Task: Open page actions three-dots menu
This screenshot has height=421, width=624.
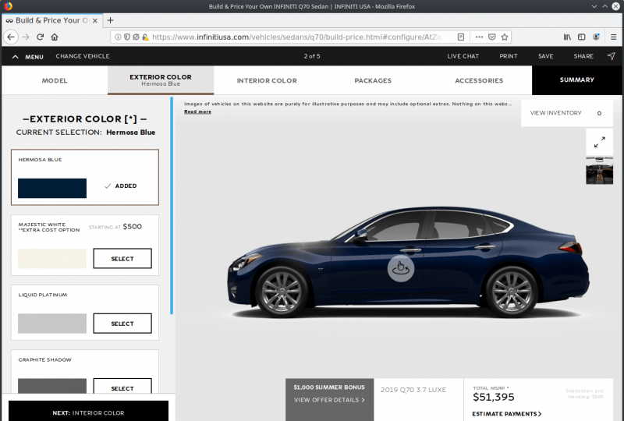Action: [x=479, y=37]
